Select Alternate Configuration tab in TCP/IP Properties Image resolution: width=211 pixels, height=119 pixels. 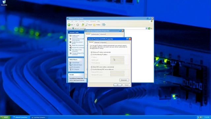click(100, 43)
